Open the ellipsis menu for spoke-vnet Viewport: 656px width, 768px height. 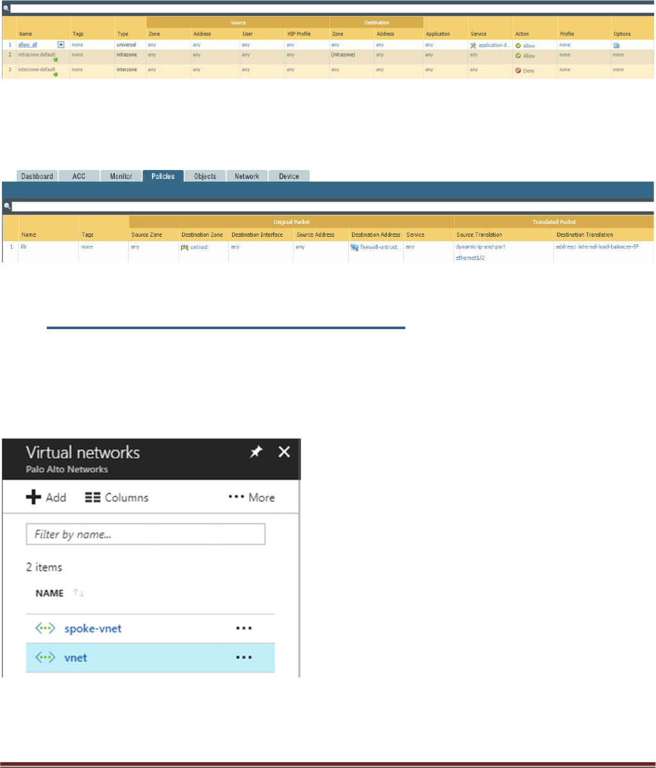[244, 628]
